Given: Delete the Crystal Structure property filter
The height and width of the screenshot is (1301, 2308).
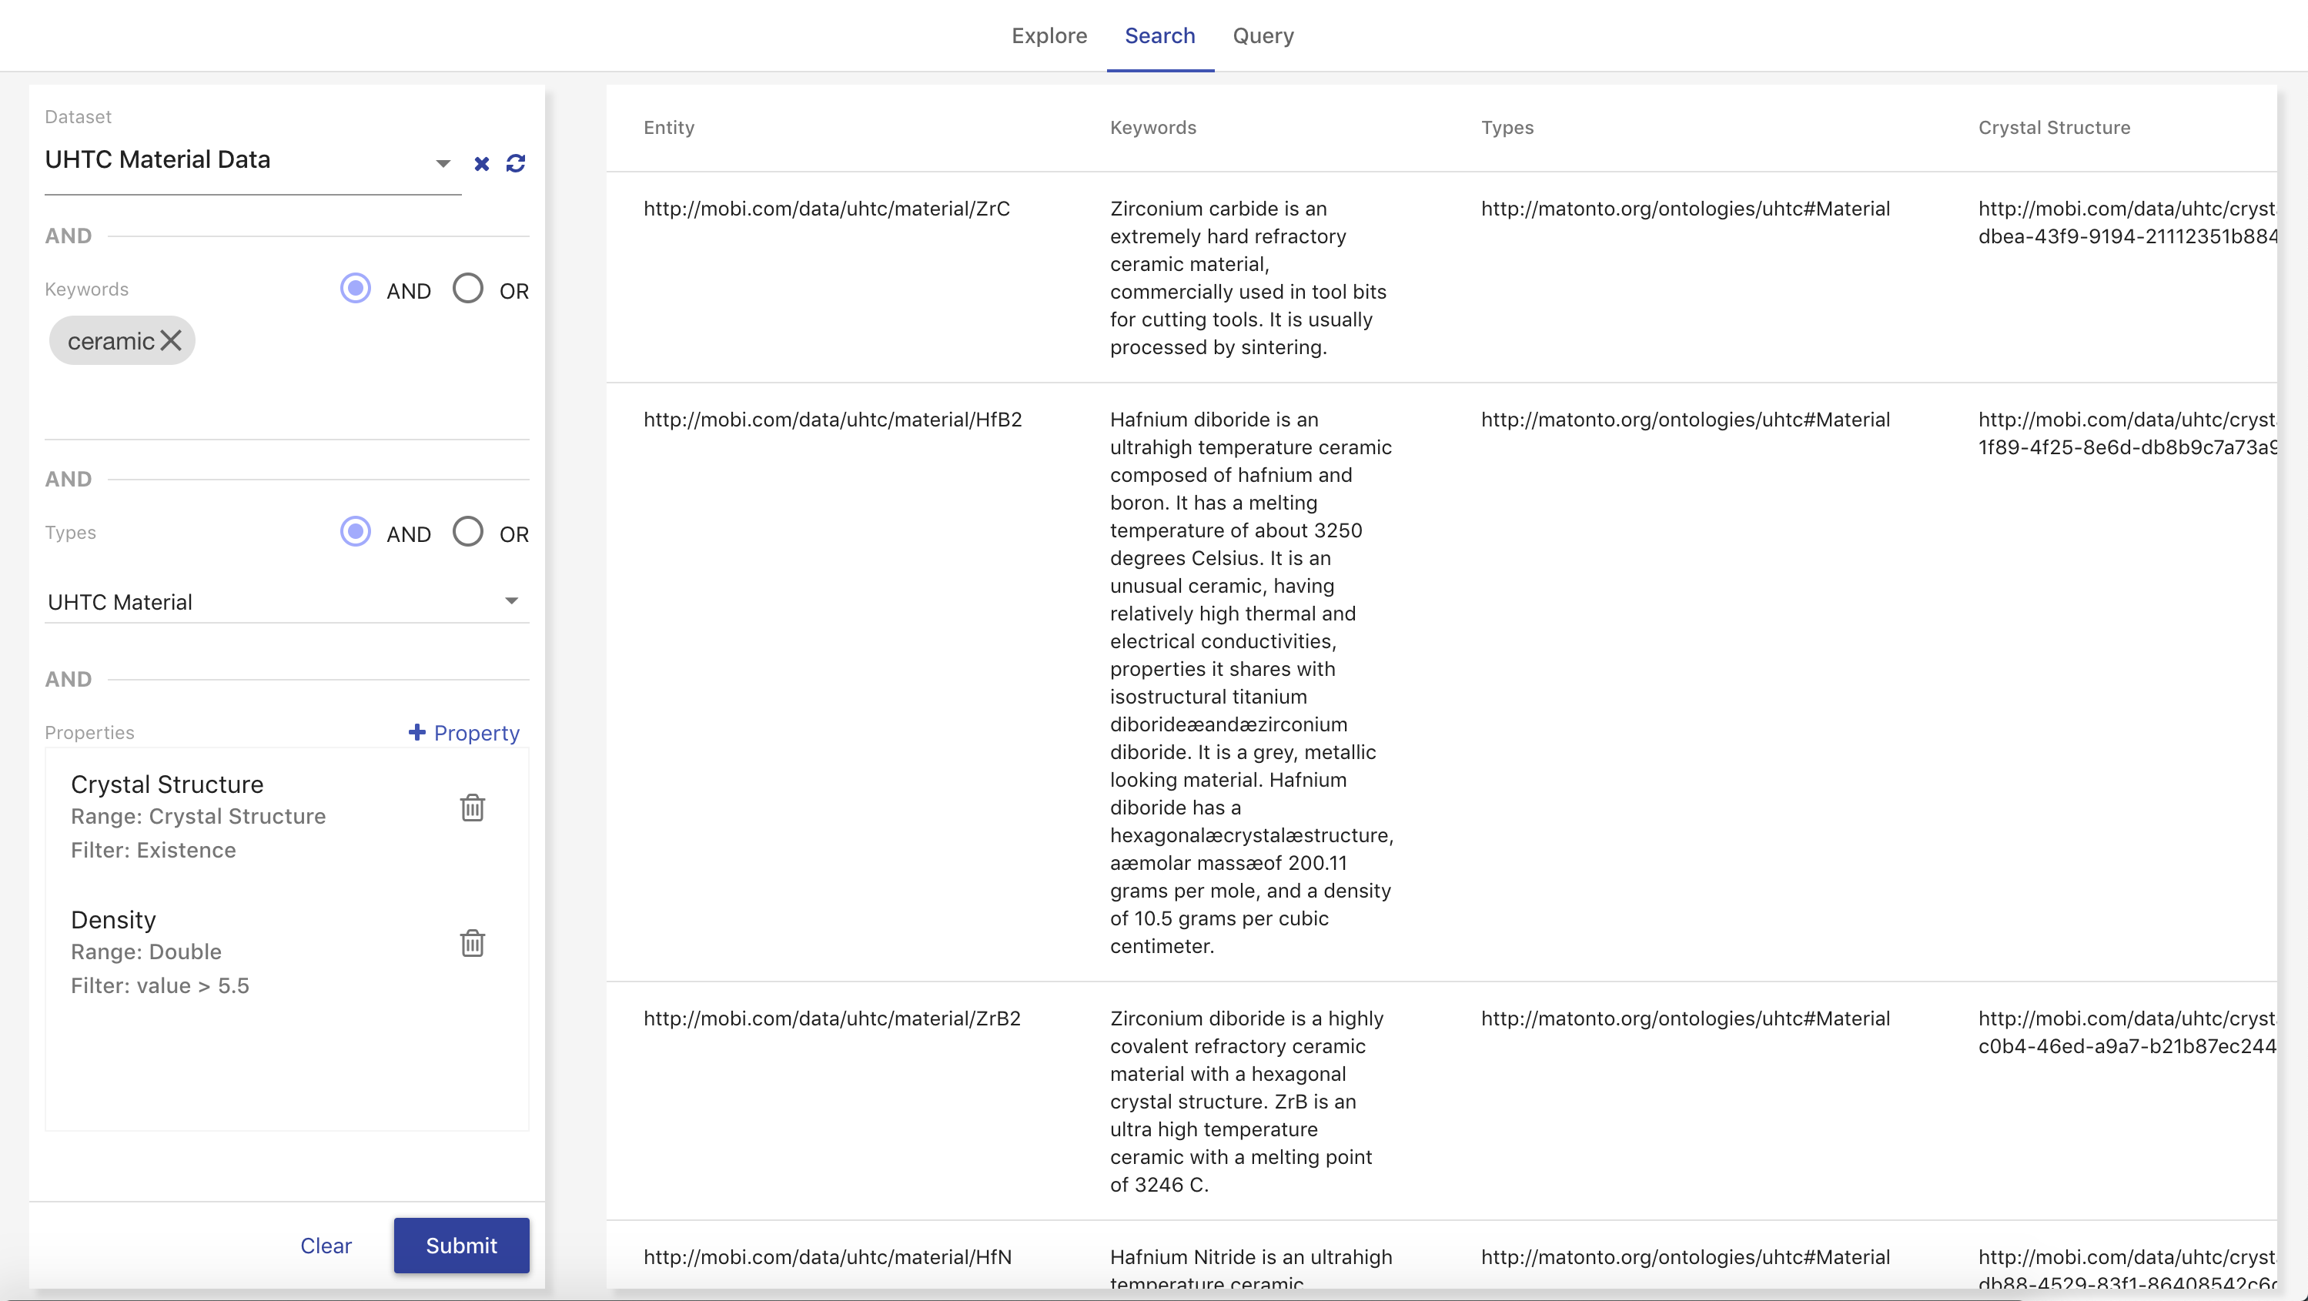Looking at the screenshot, I should pyautogui.click(x=472, y=808).
